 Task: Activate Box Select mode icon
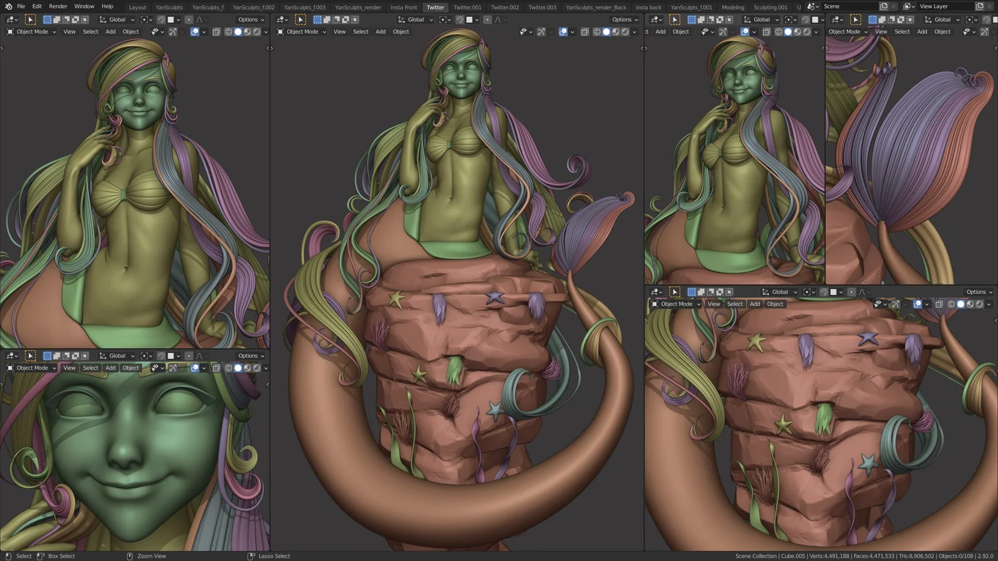(47, 19)
